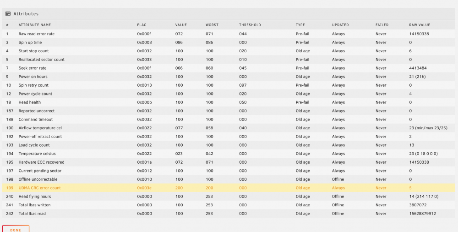Click raw value 15628879912

pyautogui.click(x=423, y=214)
